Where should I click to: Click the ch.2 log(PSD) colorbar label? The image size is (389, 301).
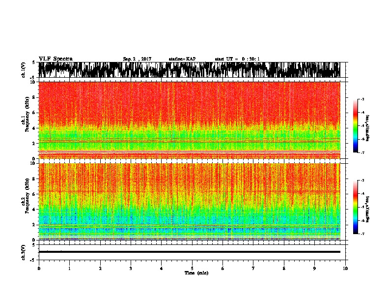[367, 209]
